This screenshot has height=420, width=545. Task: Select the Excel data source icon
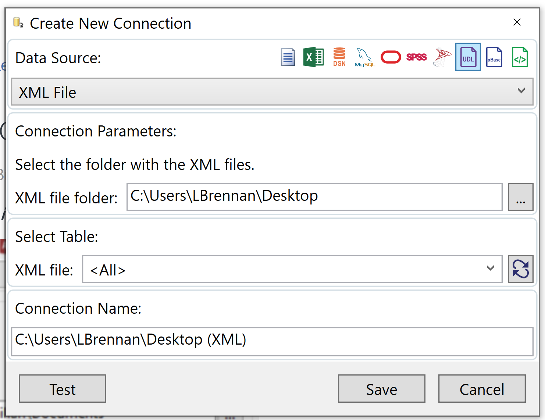point(313,57)
